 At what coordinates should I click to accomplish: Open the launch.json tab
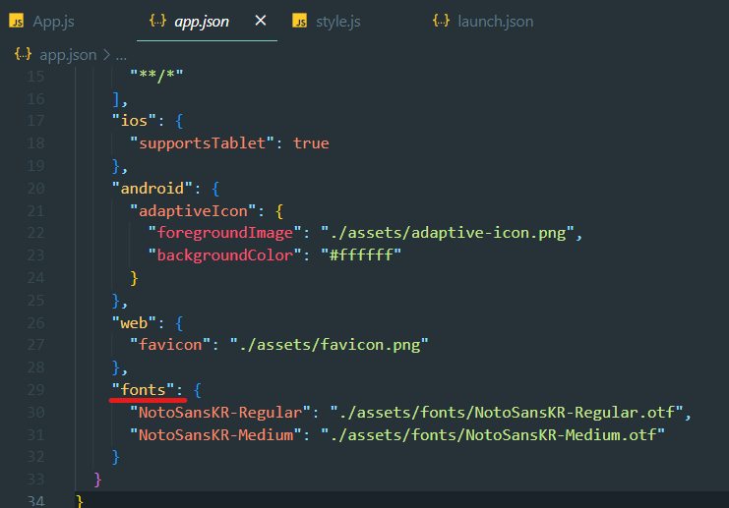[x=495, y=22]
